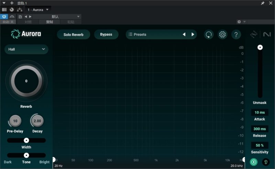Open the 默认 preset dropdown
Viewport: 275px width, 169px height.
[56, 17]
